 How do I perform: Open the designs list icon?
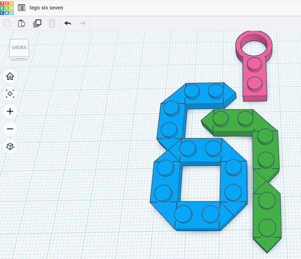(x=21, y=8)
